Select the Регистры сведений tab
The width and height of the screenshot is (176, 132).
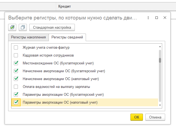[x=67, y=37]
